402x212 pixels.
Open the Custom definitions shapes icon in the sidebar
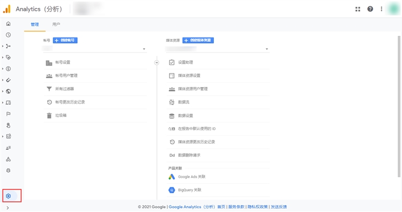tap(9, 159)
